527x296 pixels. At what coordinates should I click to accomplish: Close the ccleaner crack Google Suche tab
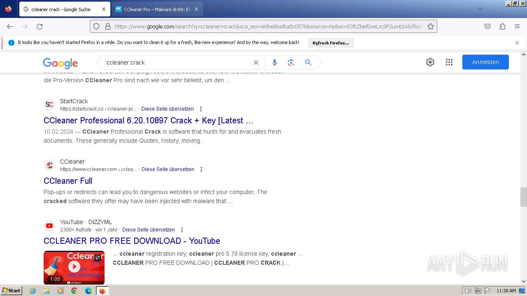pyautogui.click(x=104, y=9)
